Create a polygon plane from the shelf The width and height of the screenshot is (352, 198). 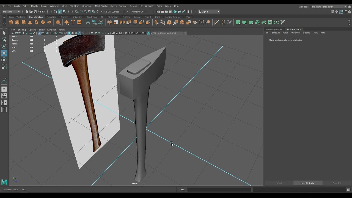tap(43, 22)
